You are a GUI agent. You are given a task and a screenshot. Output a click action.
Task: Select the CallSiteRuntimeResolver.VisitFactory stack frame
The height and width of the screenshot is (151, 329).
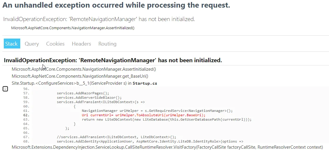[x=167, y=147]
